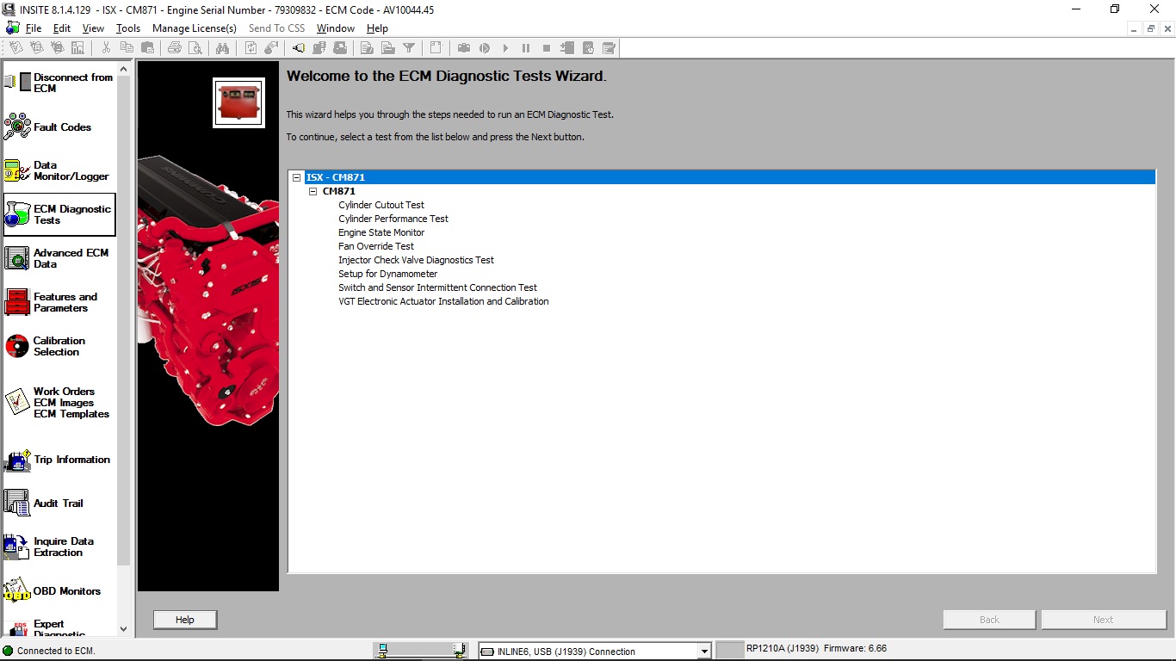Select Injector Check Valve Diagnostics Test

[x=416, y=260]
